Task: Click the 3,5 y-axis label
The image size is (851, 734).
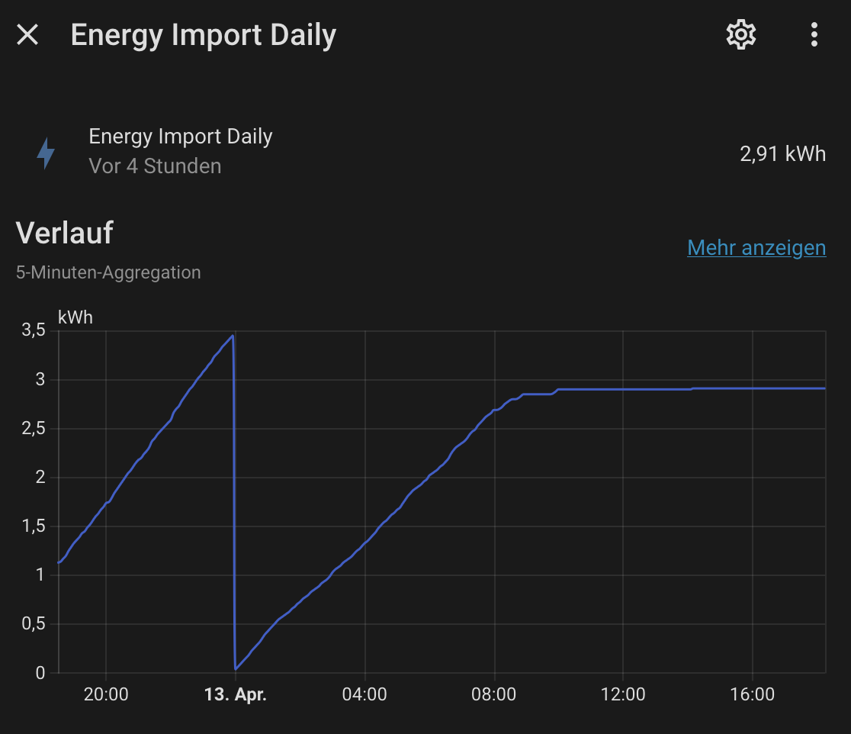Action: 34,330
